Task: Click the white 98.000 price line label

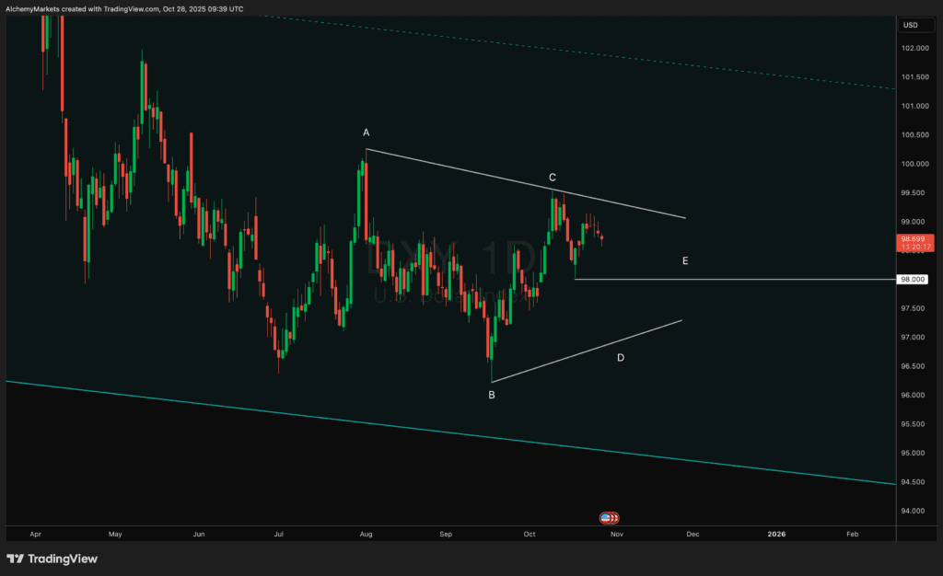Action: point(913,280)
